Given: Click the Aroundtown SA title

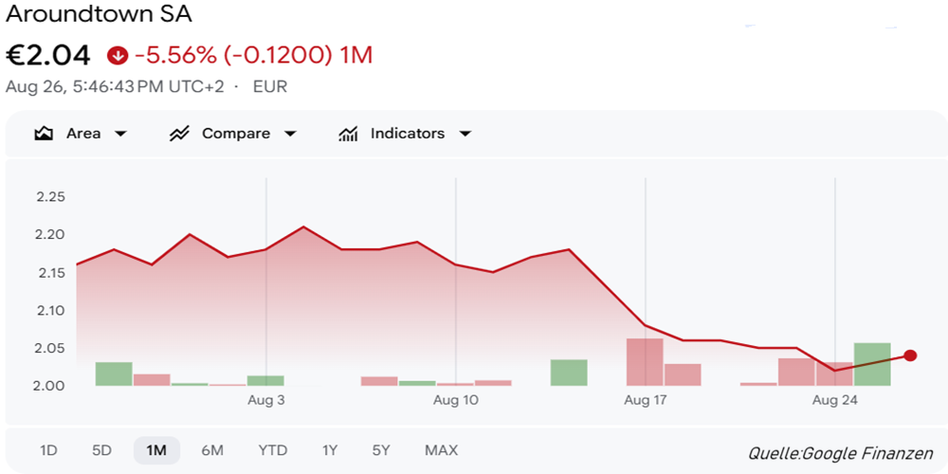Looking at the screenshot, I should point(100,14).
